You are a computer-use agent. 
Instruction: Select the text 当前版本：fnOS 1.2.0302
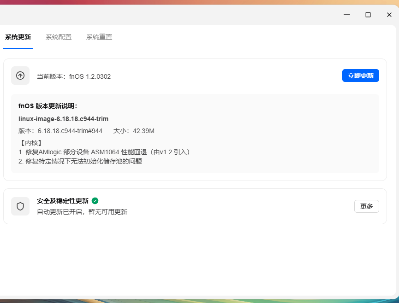pos(74,76)
